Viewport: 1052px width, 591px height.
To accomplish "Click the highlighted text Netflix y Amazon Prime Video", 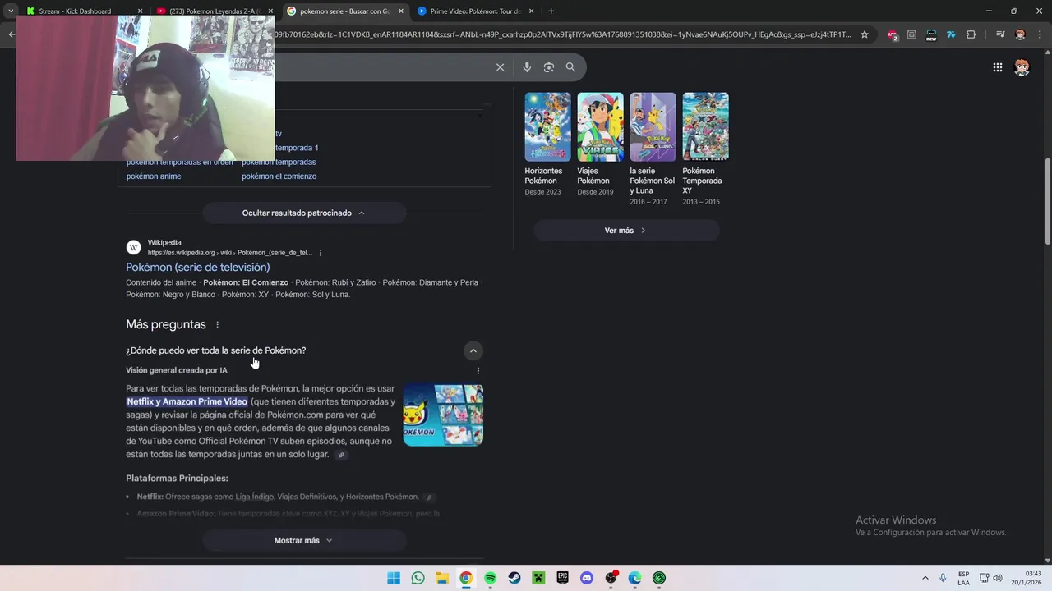I will [x=187, y=402].
